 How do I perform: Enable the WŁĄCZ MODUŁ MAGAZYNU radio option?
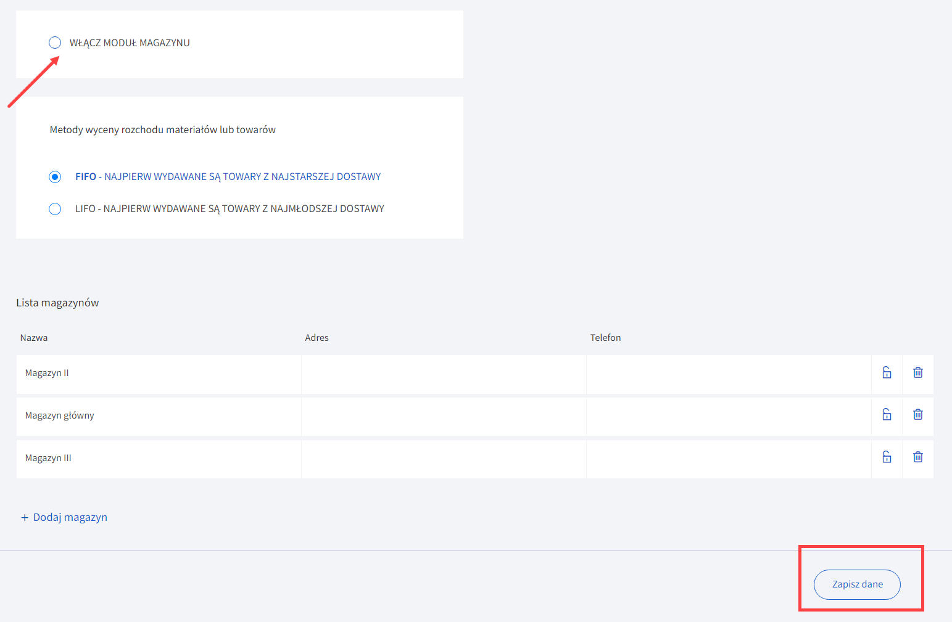click(x=55, y=43)
